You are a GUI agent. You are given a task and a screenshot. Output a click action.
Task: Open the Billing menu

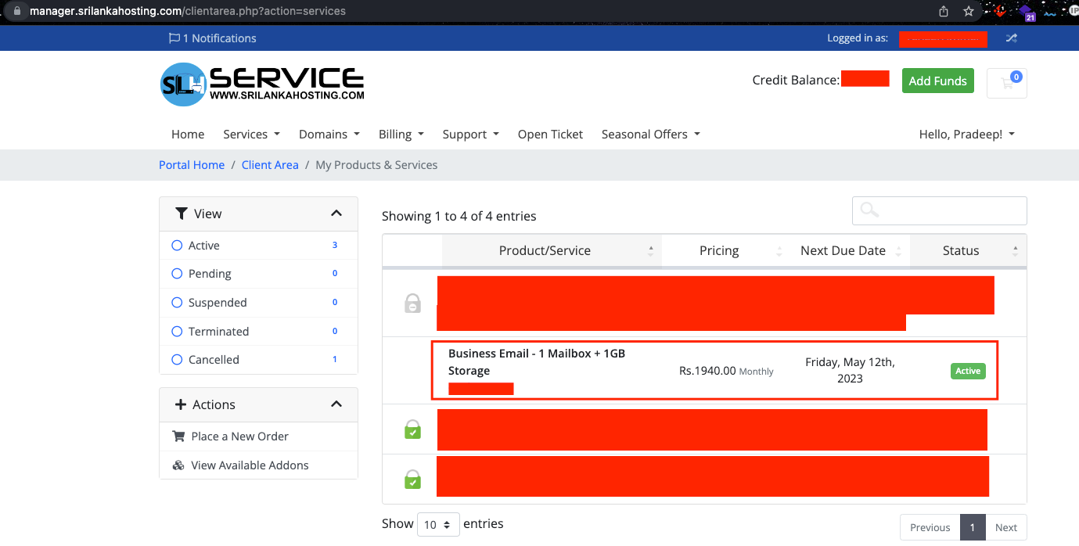[x=401, y=134]
